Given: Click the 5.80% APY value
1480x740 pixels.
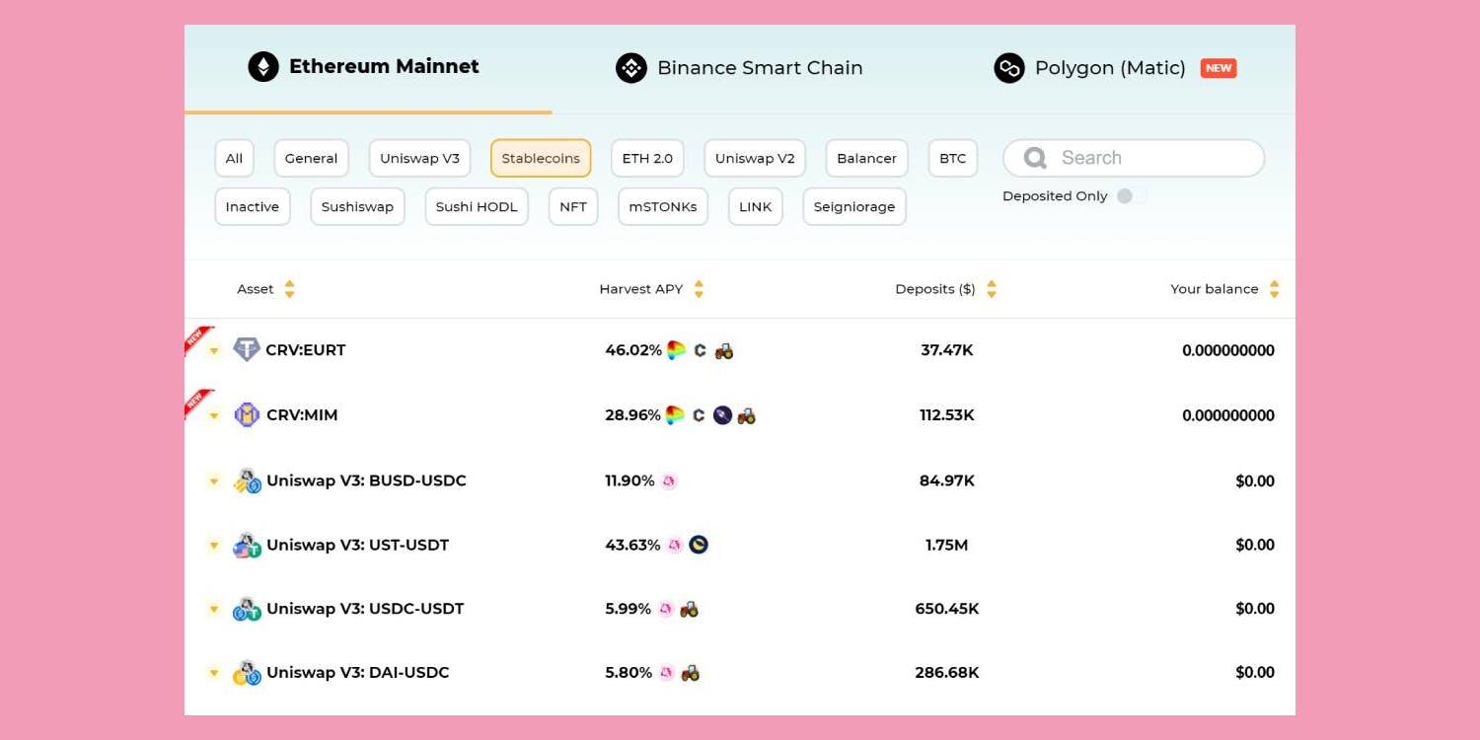Looking at the screenshot, I should click(629, 673).
